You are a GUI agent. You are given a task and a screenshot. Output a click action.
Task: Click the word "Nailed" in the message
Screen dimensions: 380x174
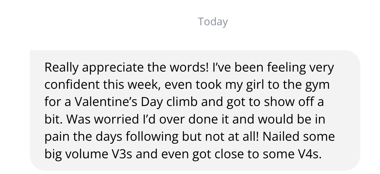pos(281,136)
